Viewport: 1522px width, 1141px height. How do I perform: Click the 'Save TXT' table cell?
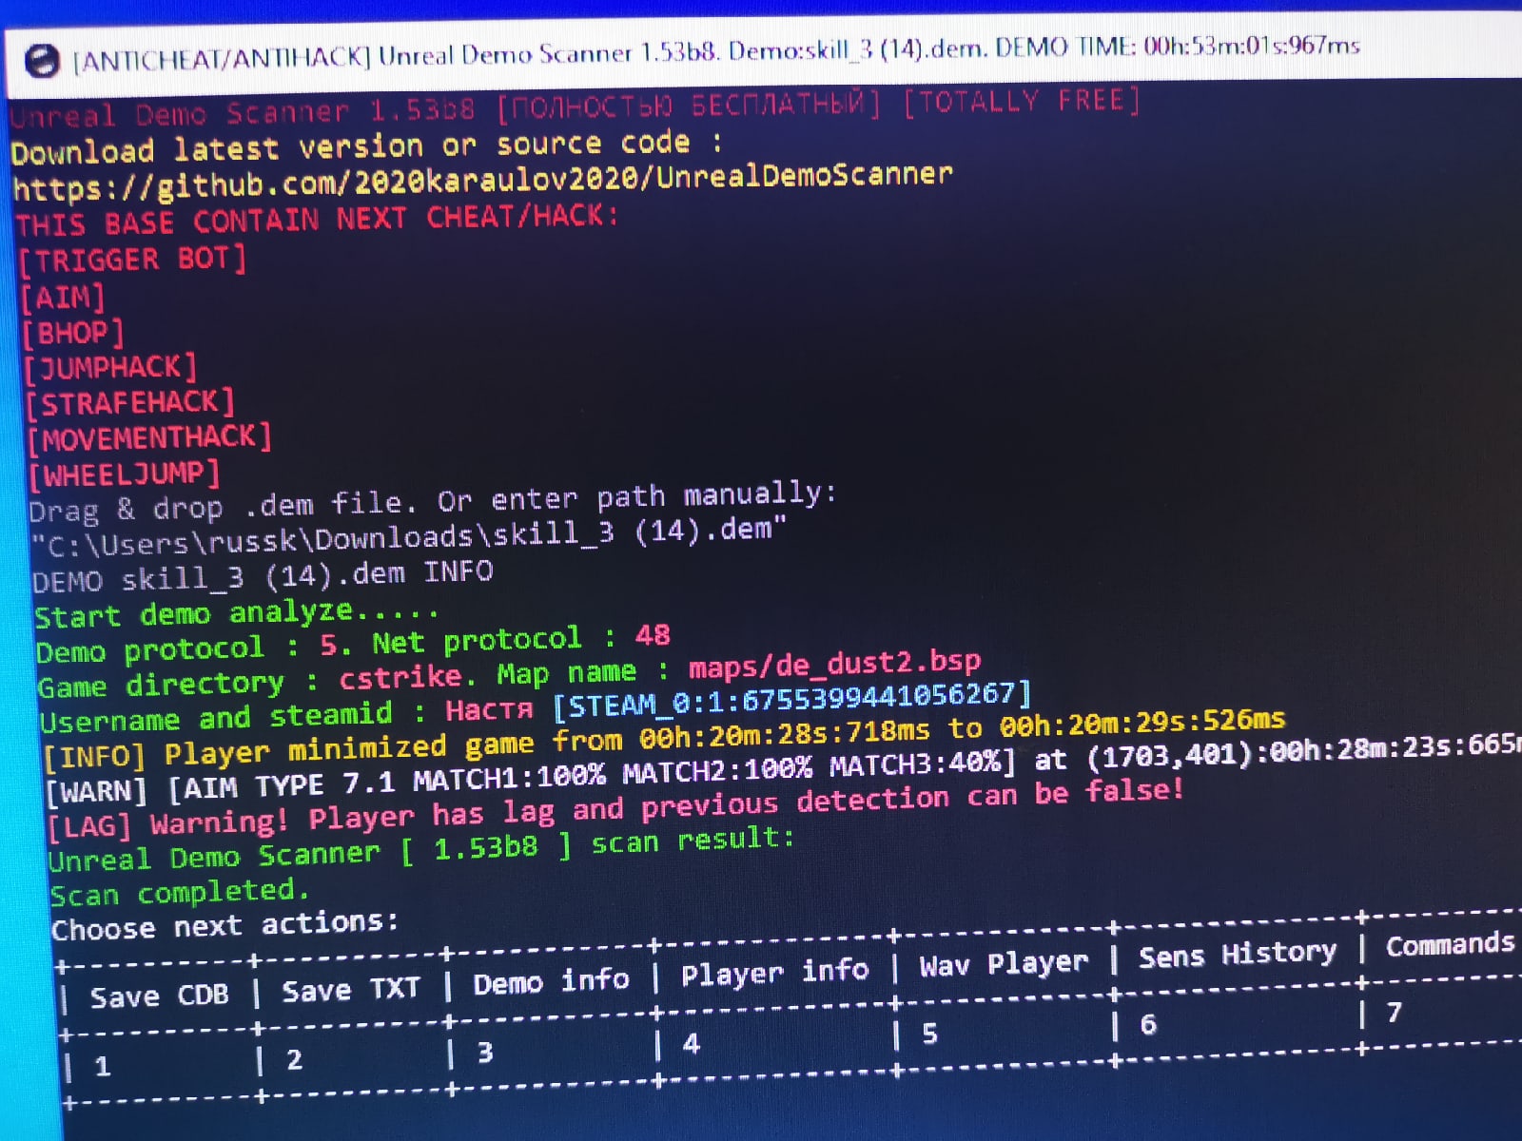pyautogui.click(x=350, y=990)
